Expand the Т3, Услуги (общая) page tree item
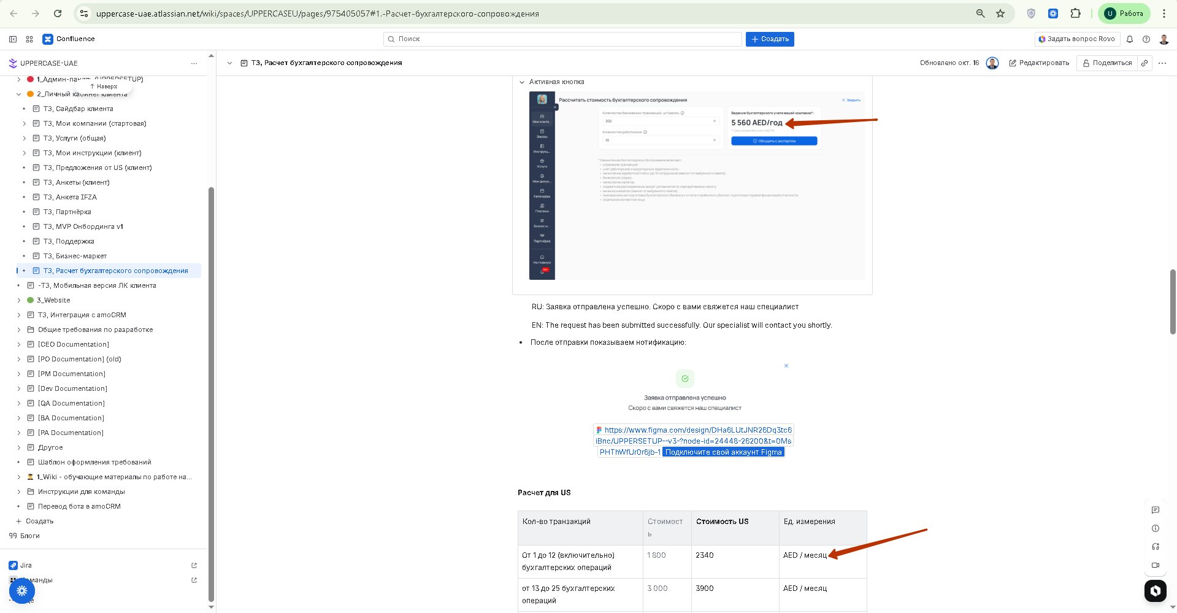1177x613 pixels. [25, 139]
